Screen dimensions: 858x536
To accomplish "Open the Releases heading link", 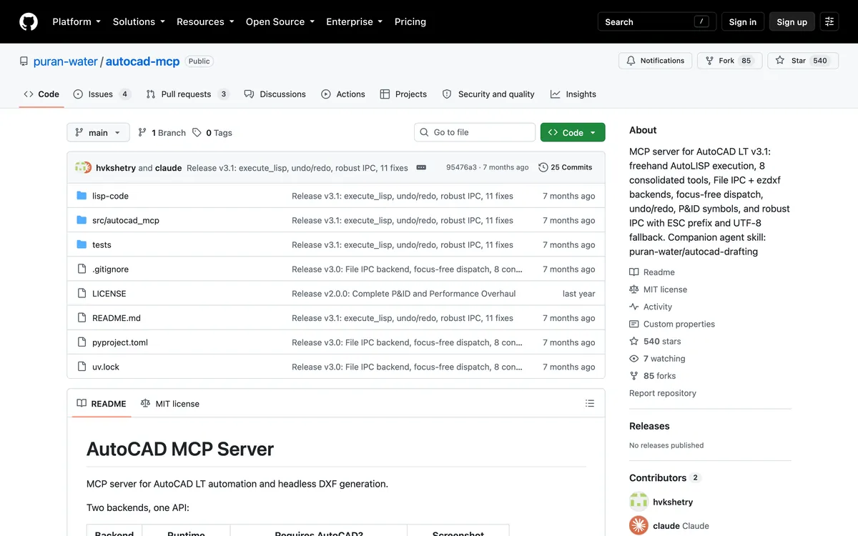I will pos(649,426).
